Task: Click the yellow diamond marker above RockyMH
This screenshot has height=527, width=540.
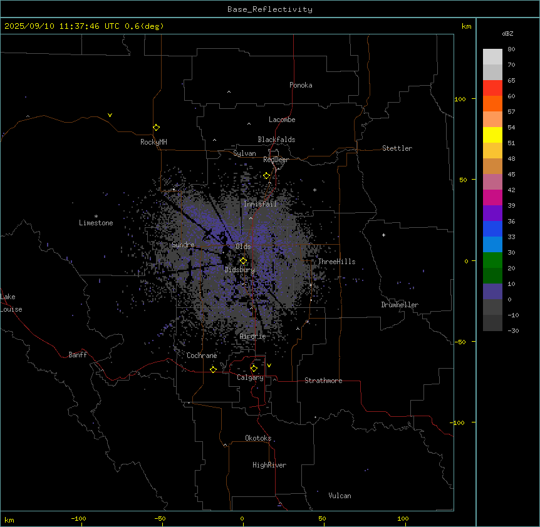Action: pyautogui.click(x=157, y=128)
